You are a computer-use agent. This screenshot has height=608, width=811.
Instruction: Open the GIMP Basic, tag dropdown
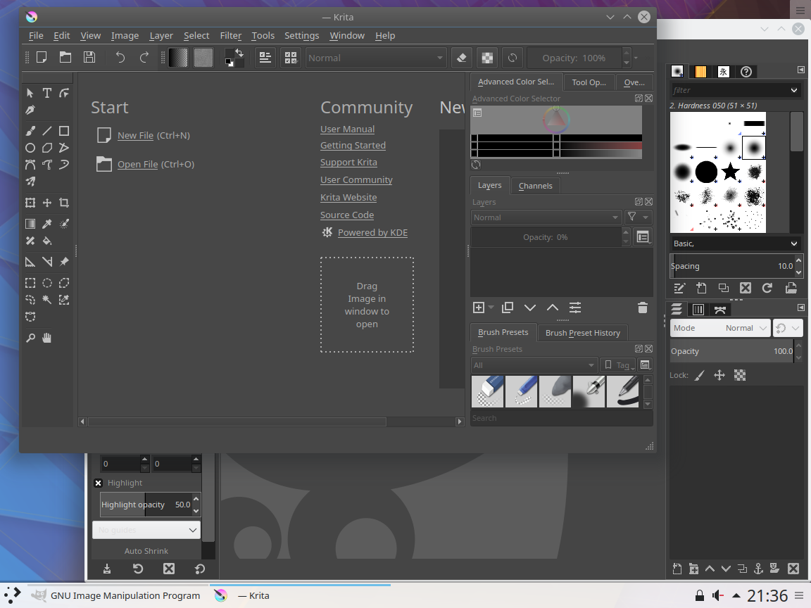(735, 243)
